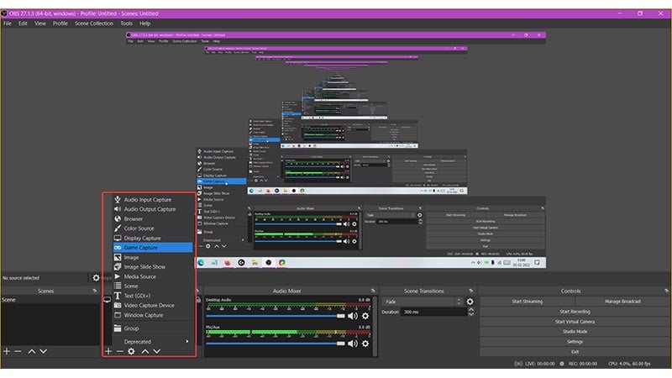
Task: Pop out the Scene Transitions dock via its header icon
Action: pos(471,291)
